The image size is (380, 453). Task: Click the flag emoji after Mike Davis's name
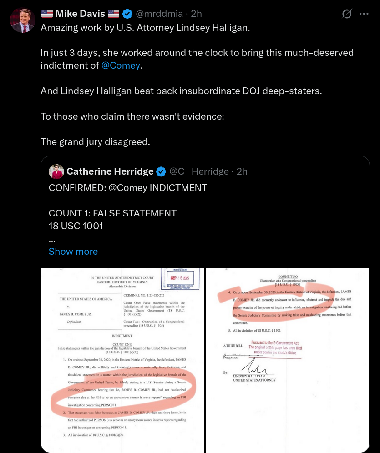[113, 14]
